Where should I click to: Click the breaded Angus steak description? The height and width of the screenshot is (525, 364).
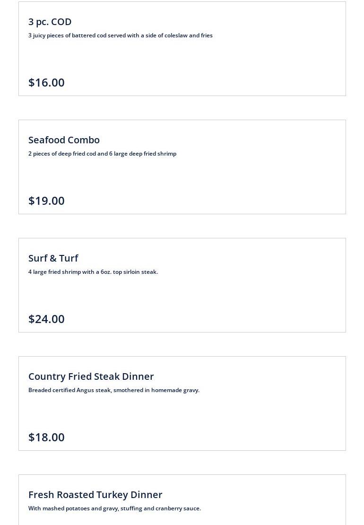[113, 390]
